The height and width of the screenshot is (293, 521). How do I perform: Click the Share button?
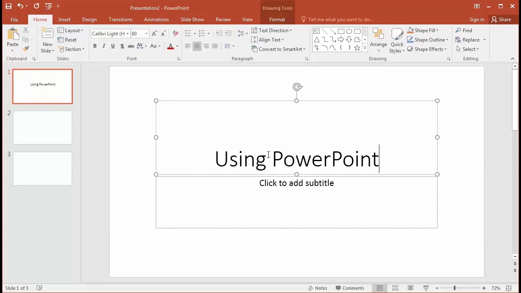[x=501, y=20]
